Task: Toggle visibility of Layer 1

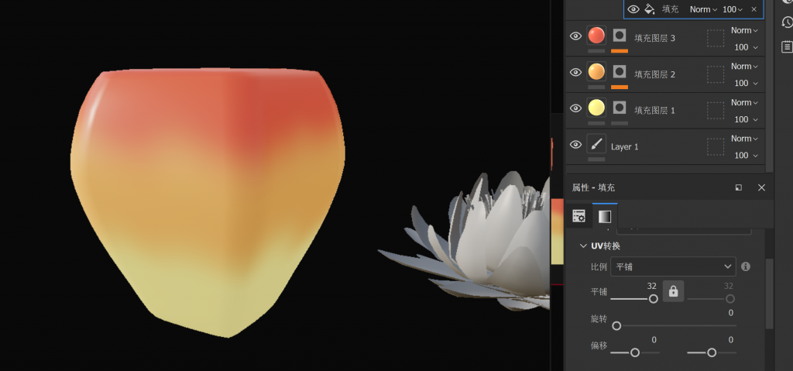Action: [x=575, y=145]
